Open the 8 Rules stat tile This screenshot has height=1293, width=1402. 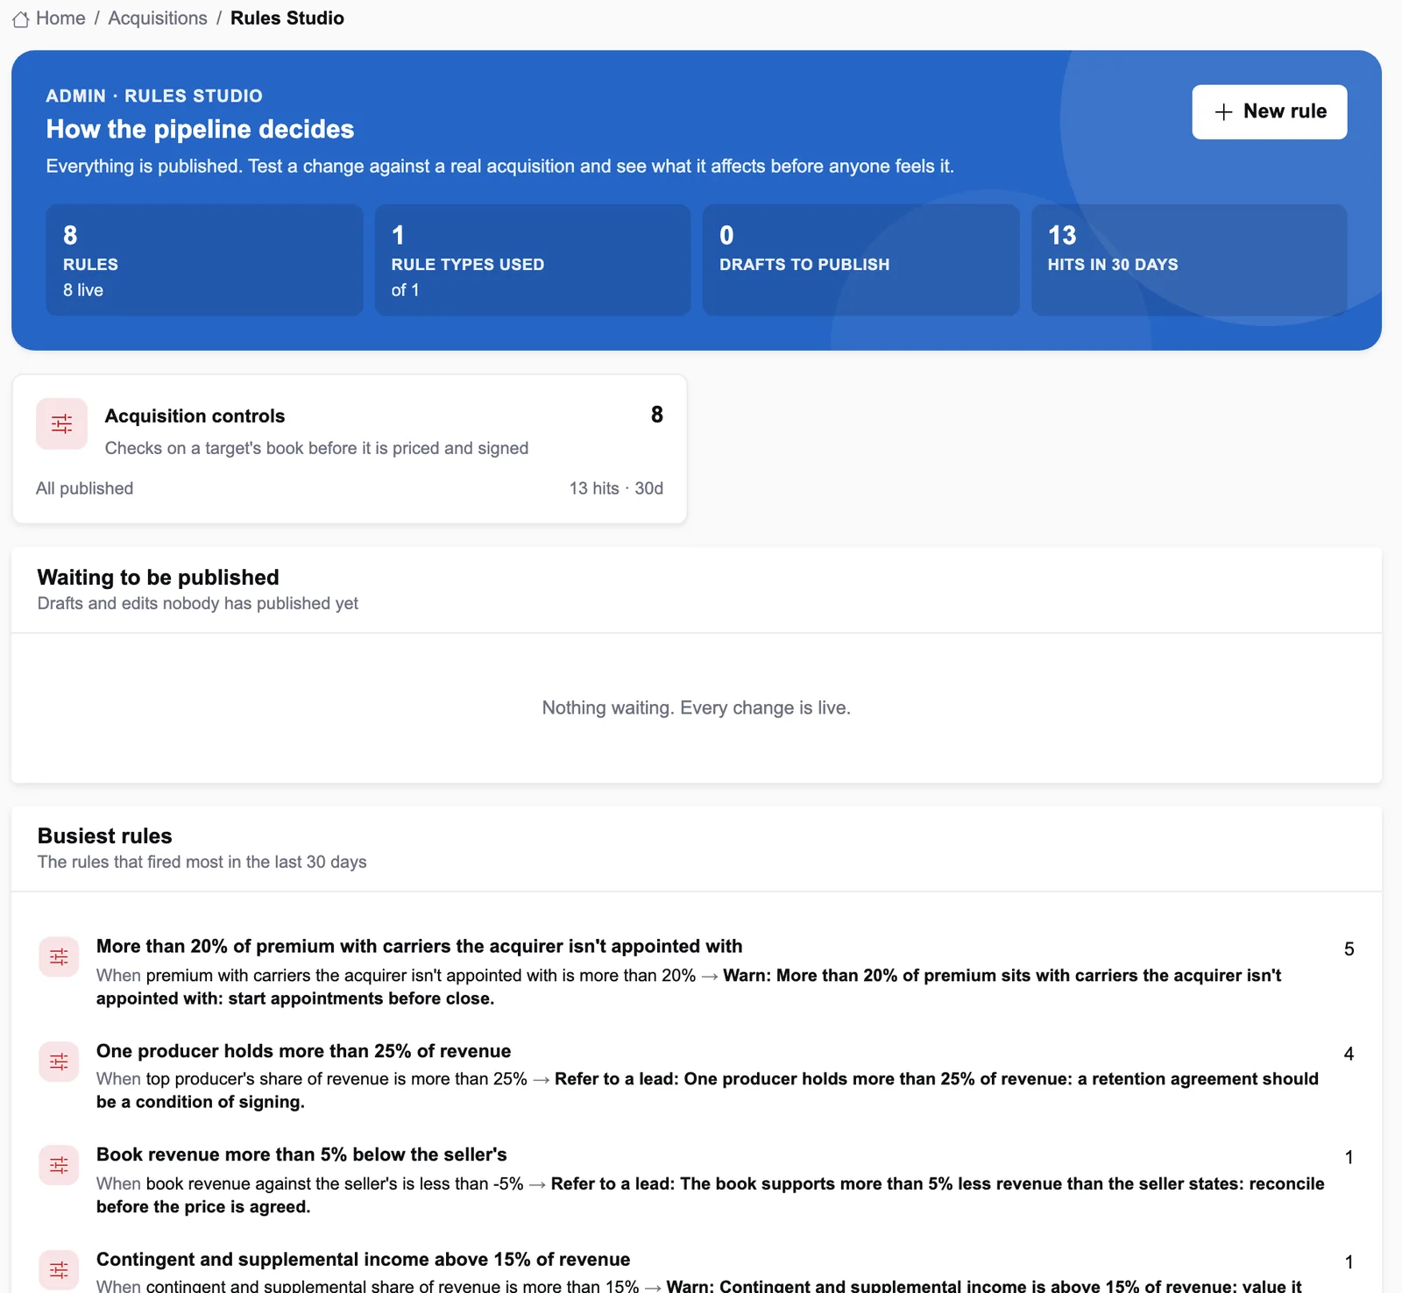pos(204,260)
